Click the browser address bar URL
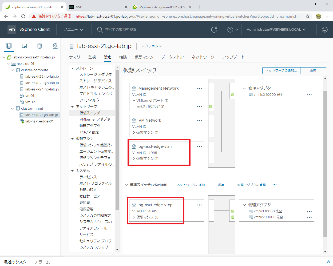The width and height of the screenshot is (333, 266). coord(188,16)
